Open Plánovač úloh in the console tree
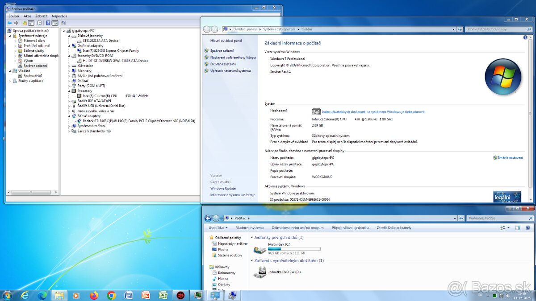 pyautogui.click(x=34, y=41)
